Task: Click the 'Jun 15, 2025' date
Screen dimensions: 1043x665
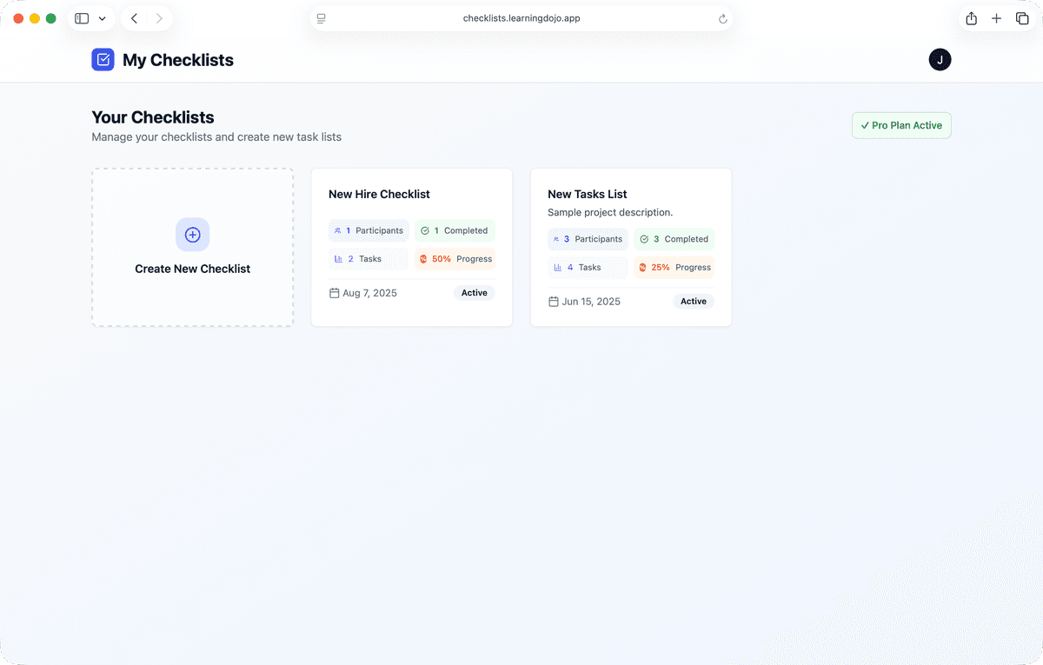Action: [x=591, y=302]
